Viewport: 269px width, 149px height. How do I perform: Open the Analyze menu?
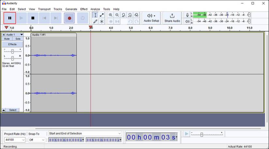coord(95,9)
